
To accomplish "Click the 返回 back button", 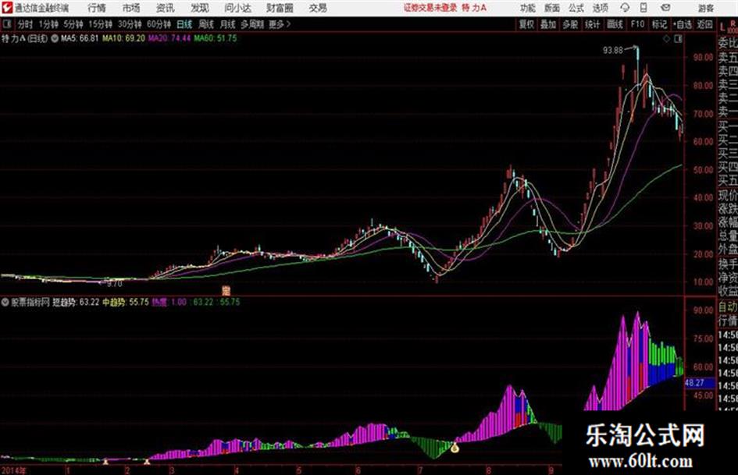I will 704,24.
